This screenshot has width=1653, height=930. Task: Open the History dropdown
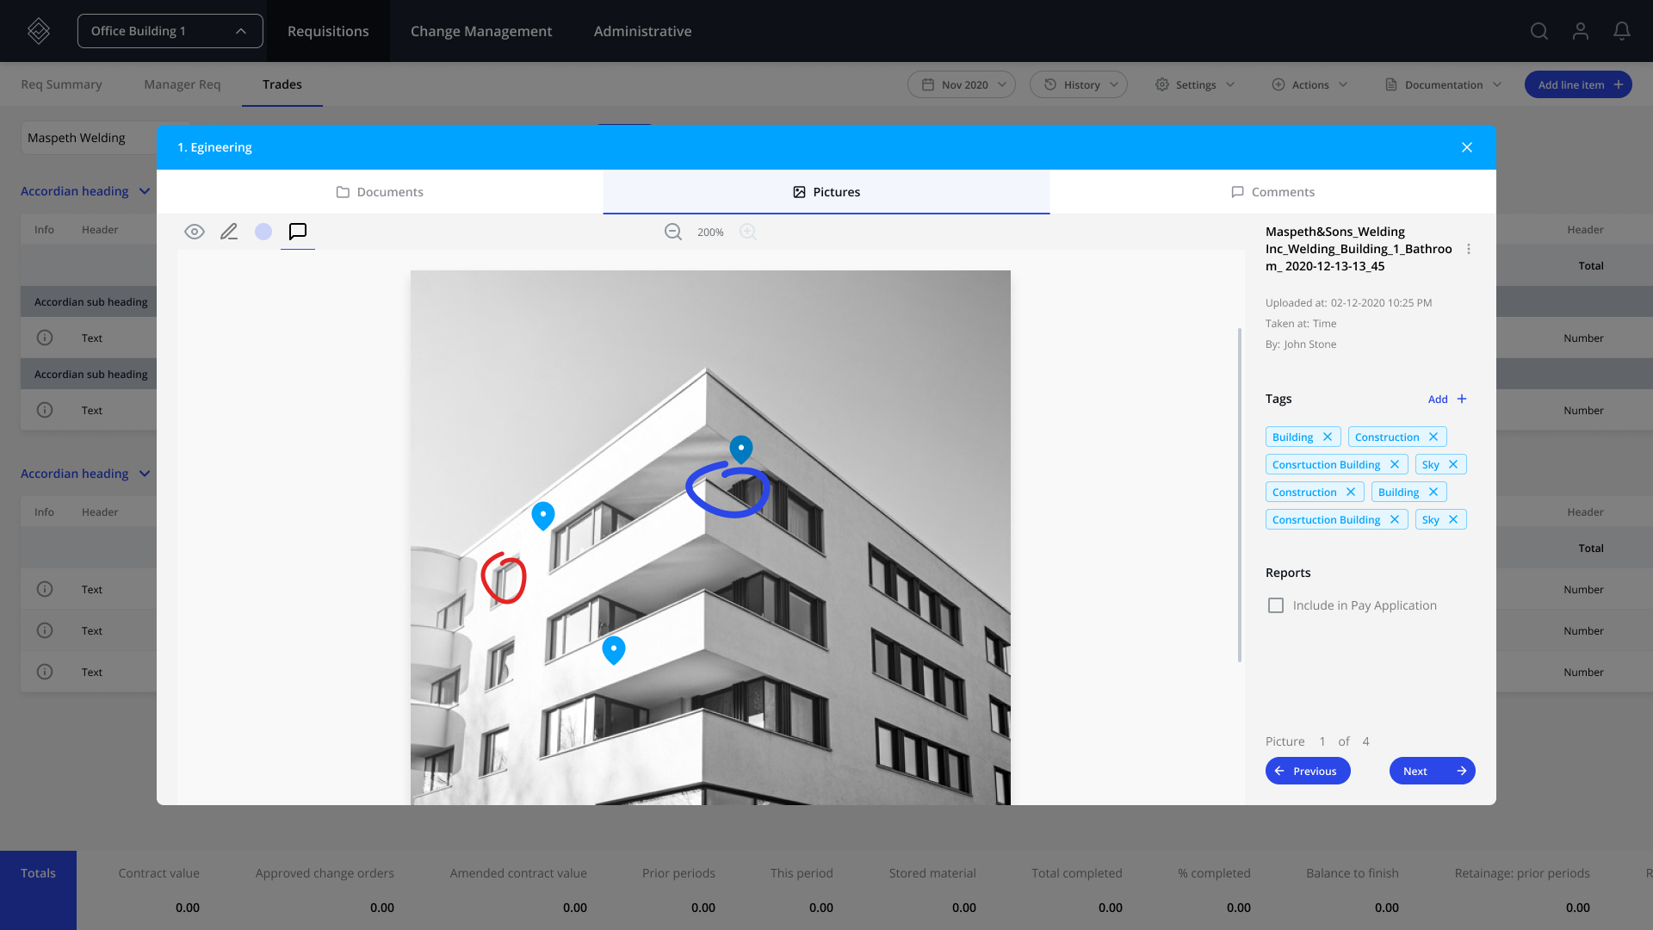(1079, 84)
